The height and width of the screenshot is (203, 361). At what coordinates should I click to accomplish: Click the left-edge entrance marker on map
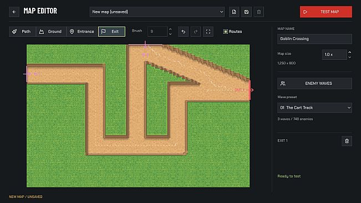[27, 74]
